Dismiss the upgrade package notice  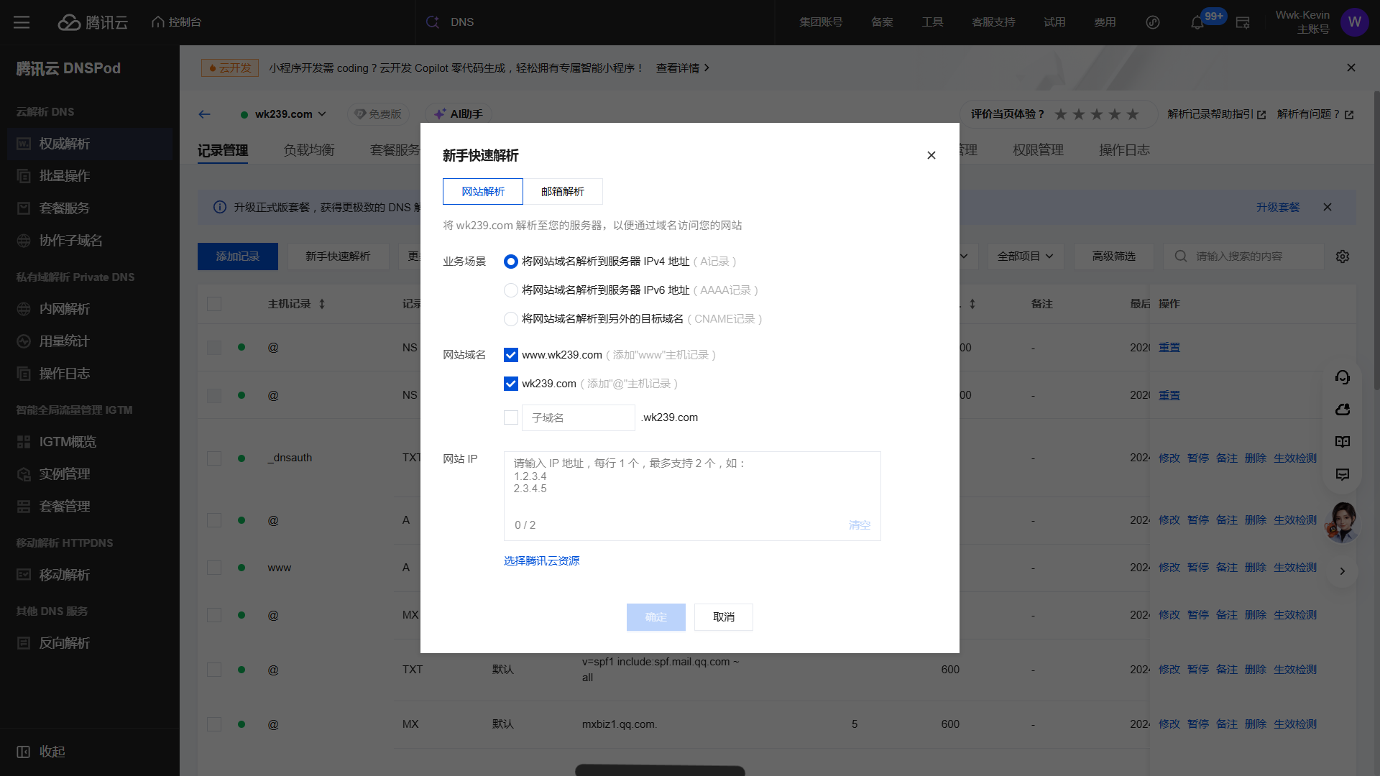point(1328,207)
